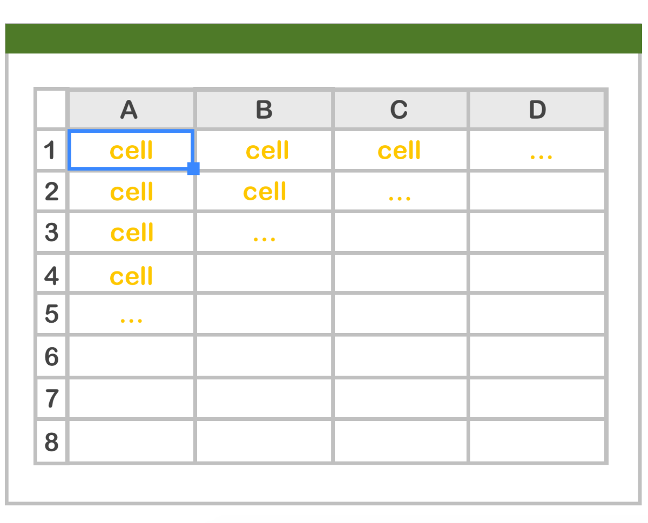Select entire row 7

pyautogui.click(x=51, y=399)
